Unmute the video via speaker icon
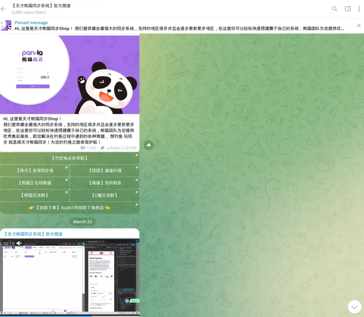This screenshot has height=317, width=364. pyautogui.click(x=19, y=243)
